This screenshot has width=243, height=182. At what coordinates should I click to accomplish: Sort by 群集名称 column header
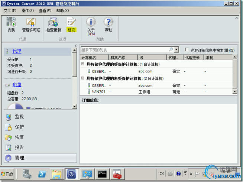(x=123, y=58)
